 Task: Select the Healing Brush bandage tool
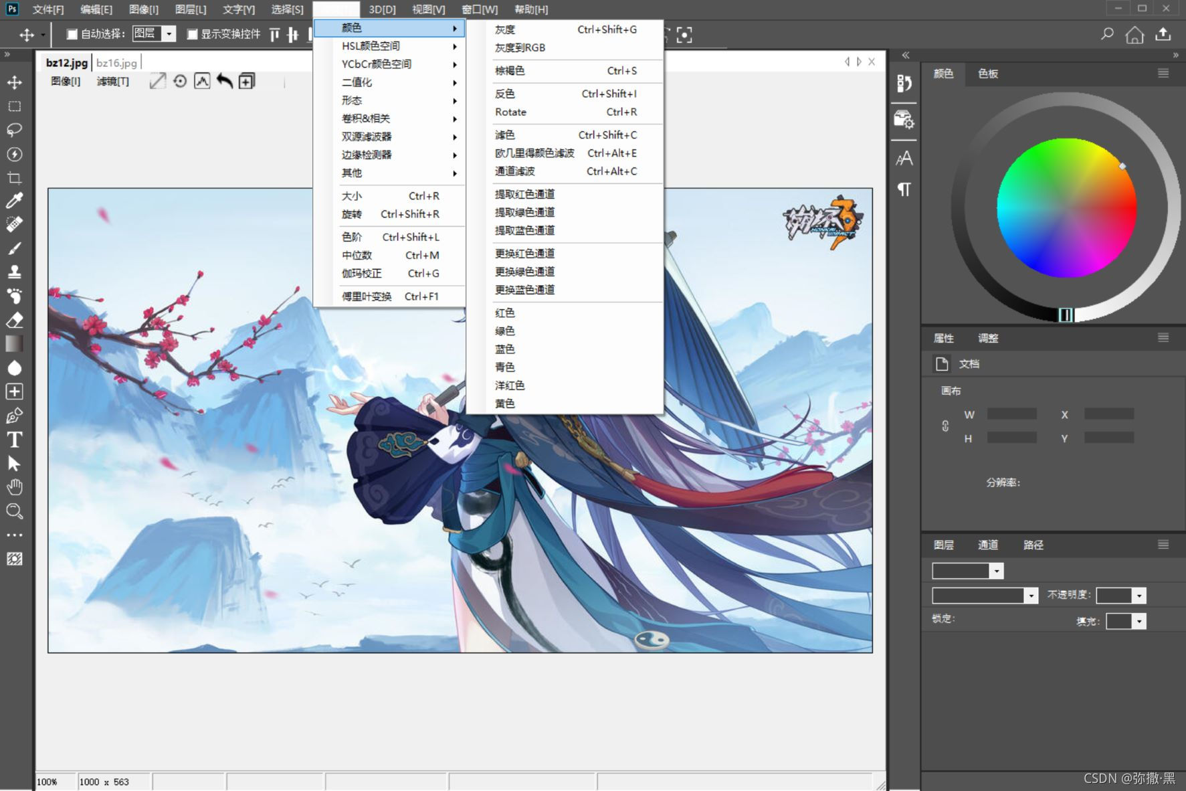pos(14,224)
